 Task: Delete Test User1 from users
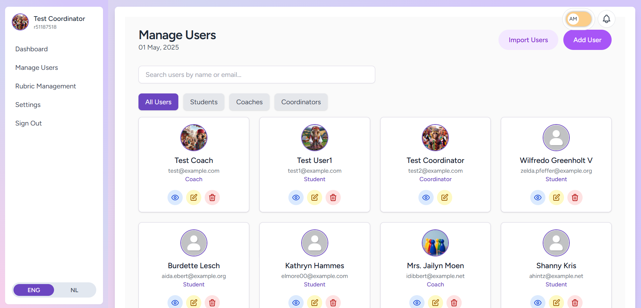click(333, 197)
